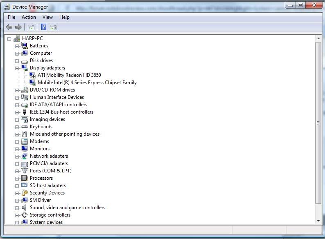The image size is (325, 239).
Task: Click the scroll down arrow of the device list
Action: (x=318, y=221)
